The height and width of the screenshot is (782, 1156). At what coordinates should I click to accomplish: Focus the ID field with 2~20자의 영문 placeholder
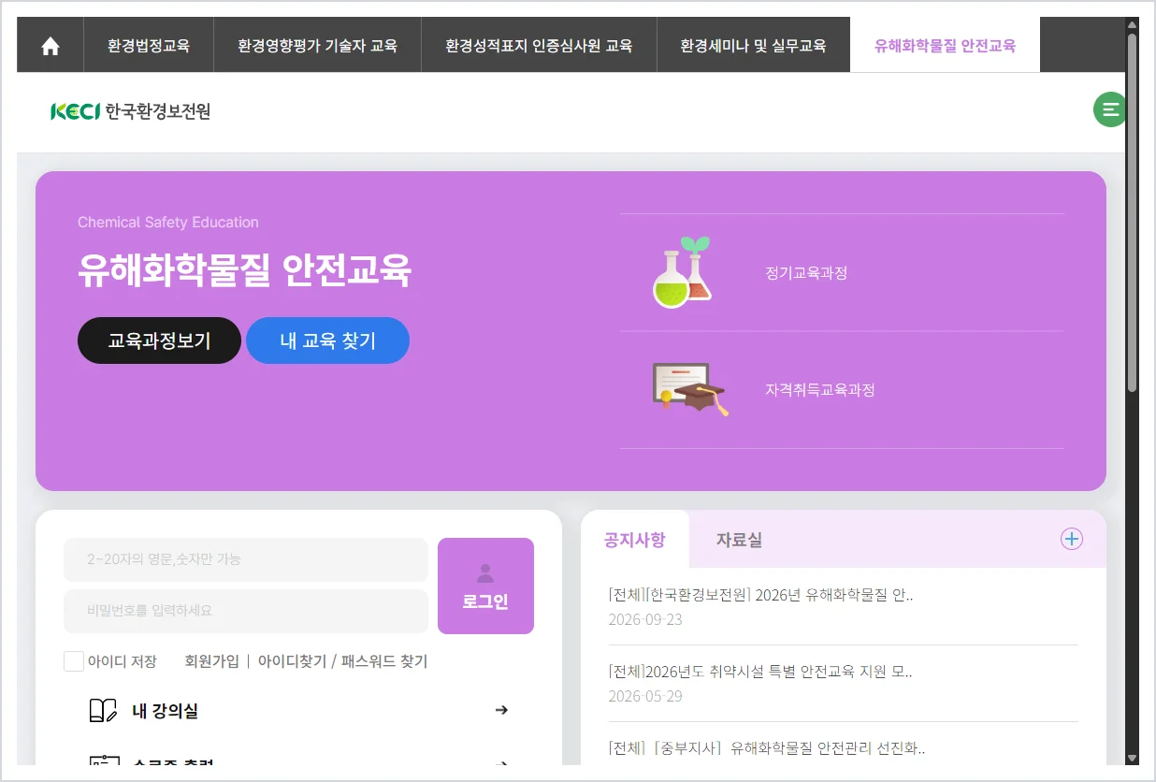tap(246, 559)
